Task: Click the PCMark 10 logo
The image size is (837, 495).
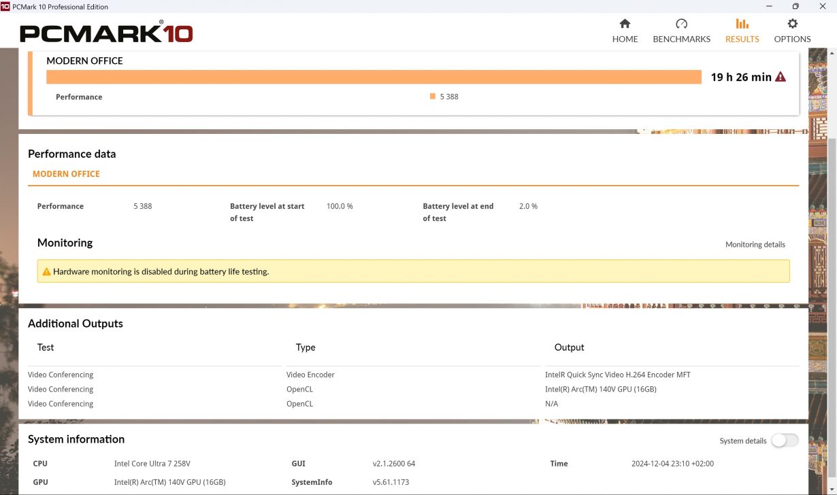Action: coord(106,33)
